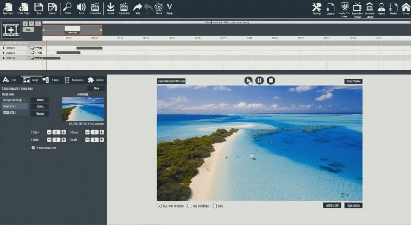Select Image Area 2 in the list

15,113
